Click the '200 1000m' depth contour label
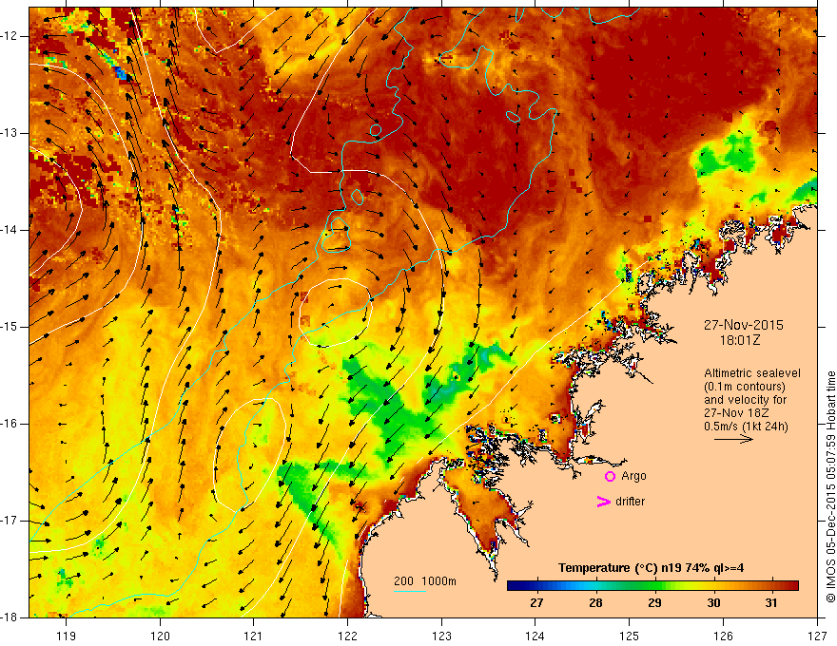The image size is (837, 646). (x=425, y=581)
